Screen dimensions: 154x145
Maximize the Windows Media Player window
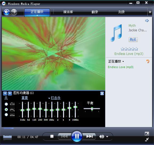point(138,3)
